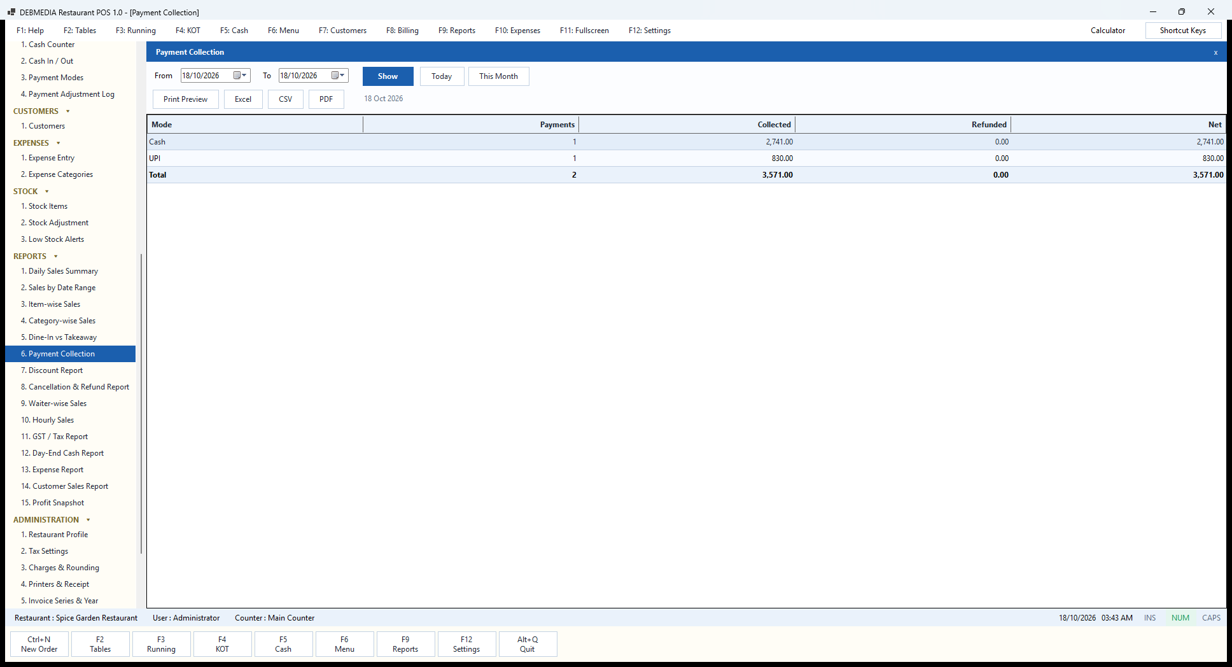Select the UPI row in the table
Image resolution: width=1232 pixels, height=667 pixels.
pyautogui.click(x=686, y=158)
